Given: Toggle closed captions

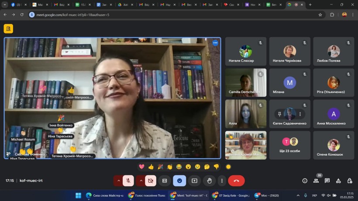Looking at the screenshot, I should pyautogui.click(x=165, y=181).
